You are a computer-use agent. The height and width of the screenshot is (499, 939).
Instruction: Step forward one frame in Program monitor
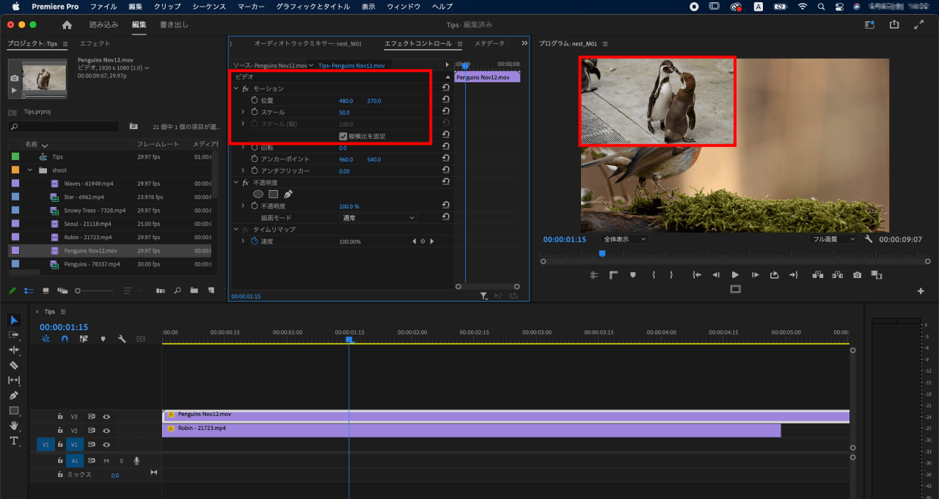pyautogui.click(x=755, y=274)
